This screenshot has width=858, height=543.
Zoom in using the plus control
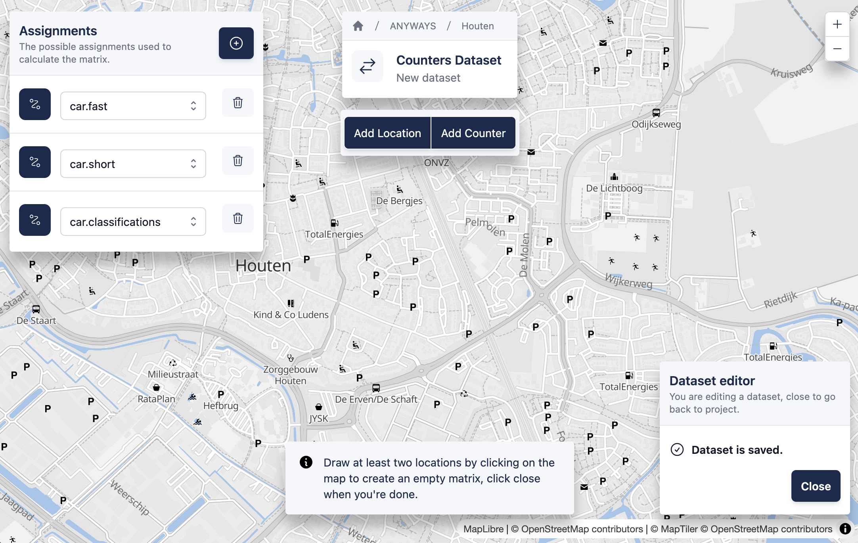[x=837, y=24]
